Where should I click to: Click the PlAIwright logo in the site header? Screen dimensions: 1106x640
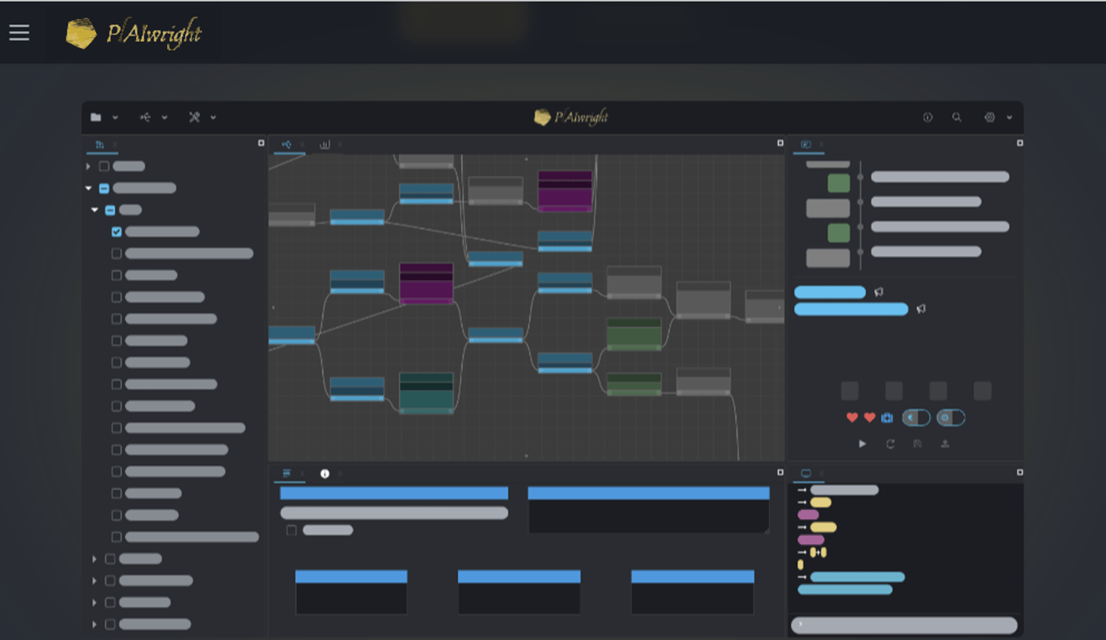tap(133, 33)
